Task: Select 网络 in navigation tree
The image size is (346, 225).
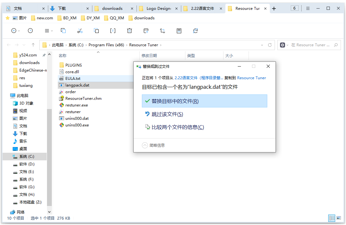Action: [17, 212]
